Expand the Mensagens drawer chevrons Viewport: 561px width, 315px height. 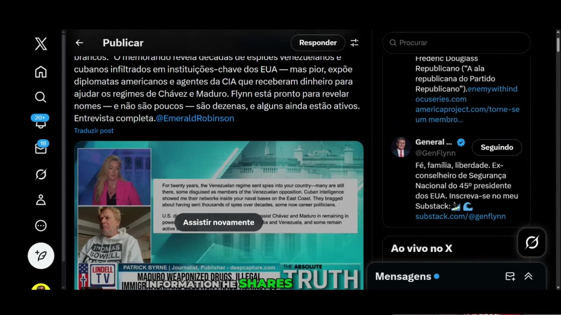pos(529,276)
